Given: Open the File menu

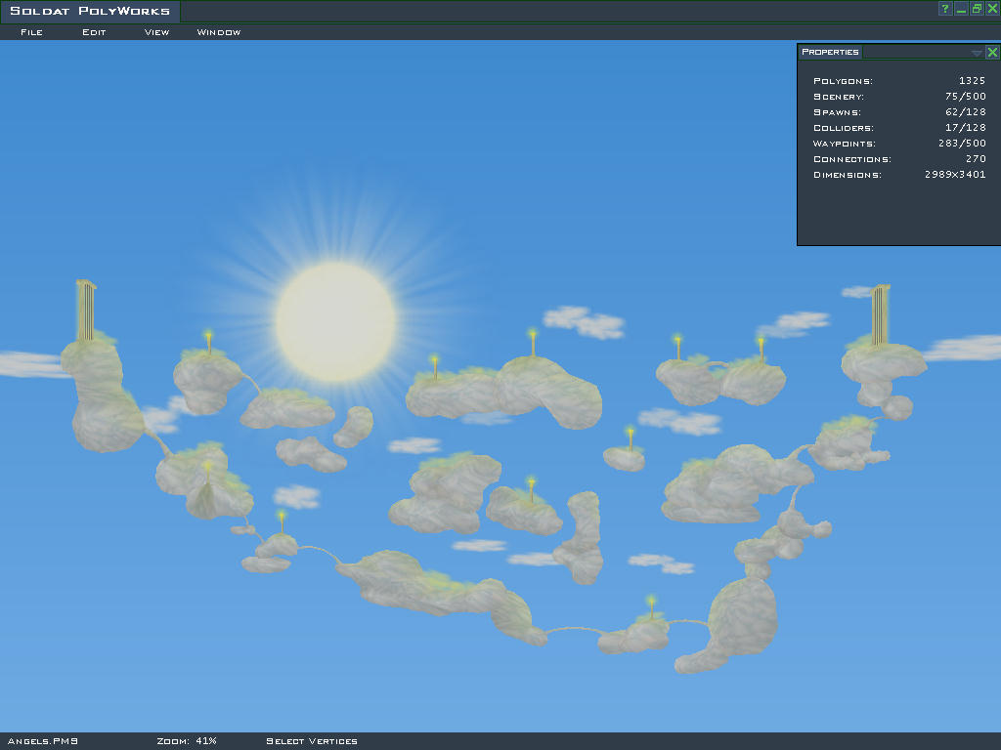Looking at the screenshot, I should tap(31, 32).
